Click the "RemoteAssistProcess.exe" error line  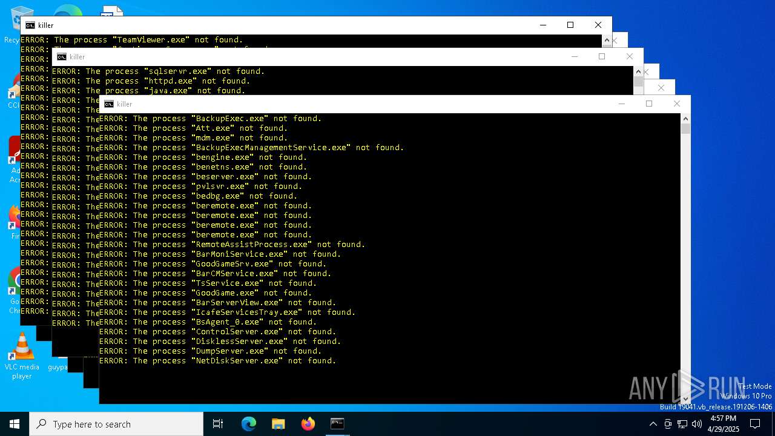[x=232, y=245]
